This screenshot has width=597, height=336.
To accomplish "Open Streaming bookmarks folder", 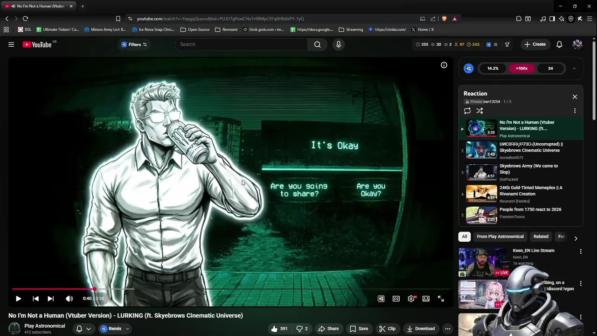I will 351,29.
